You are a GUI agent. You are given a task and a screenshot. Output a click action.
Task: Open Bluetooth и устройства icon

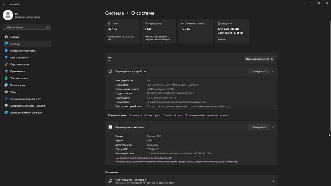click(x=6, y=51)
